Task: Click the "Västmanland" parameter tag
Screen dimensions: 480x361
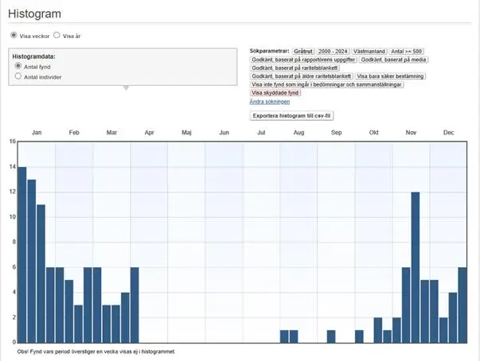Action: click(x=371, y=51)
